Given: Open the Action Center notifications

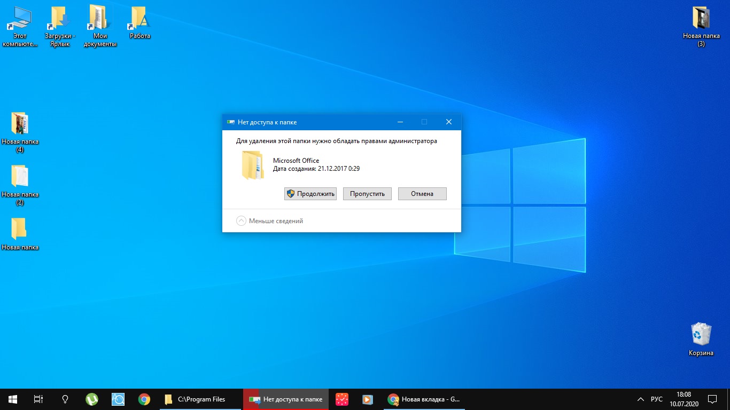Looking at the screenshot, I should pyautogui.click(x=712, y=399).
